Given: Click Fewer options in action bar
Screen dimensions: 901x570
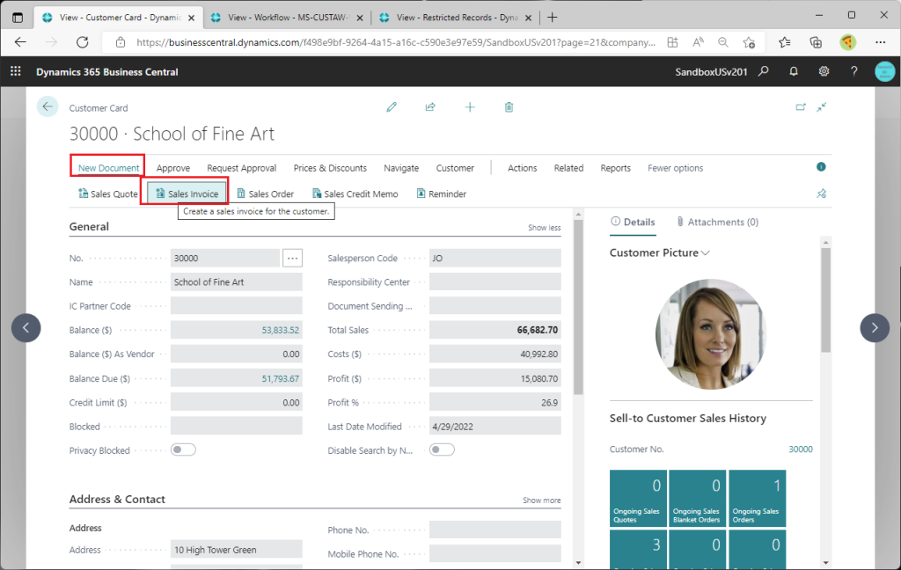Looking at the screenshot, I should point(675,168).
